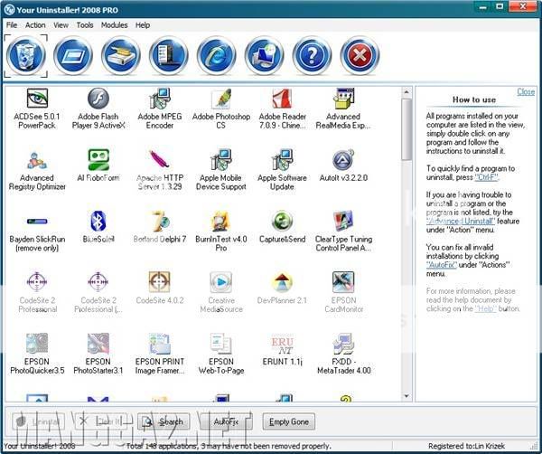Select BlueSoleil bluetooth program icon
542x454 pixels.
click(98, 222)
